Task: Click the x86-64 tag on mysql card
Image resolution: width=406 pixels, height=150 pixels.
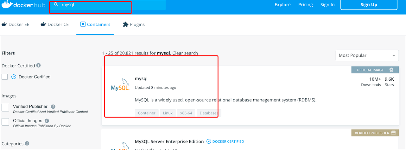Action: pyautogui.click(x=186, y=113)
